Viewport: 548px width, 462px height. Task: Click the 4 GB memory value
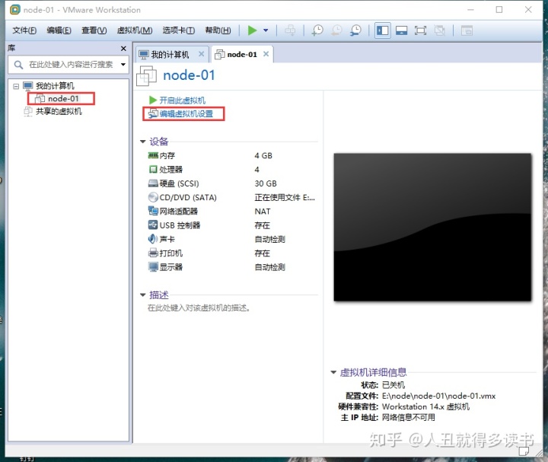(x=263, y=155)
